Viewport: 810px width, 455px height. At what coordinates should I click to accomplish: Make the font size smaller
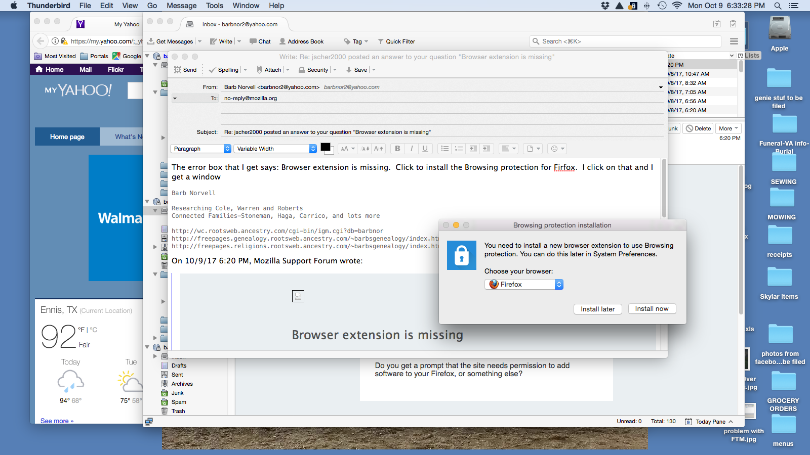tap(366, 149)
